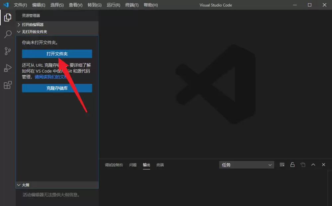This screenshot has width=332, height=206.
Task: Open the 请阅读我们的文档 link
Action: (51, 77)
